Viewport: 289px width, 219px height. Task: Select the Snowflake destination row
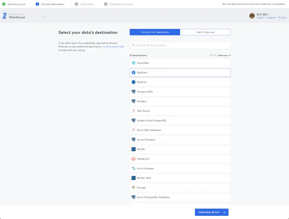[x=180, y=63]
